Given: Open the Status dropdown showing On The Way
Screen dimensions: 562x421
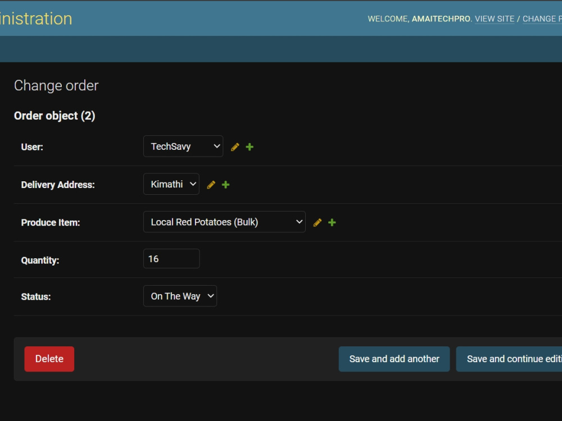Looking at the screenshot, I should [x=180, y=296].
